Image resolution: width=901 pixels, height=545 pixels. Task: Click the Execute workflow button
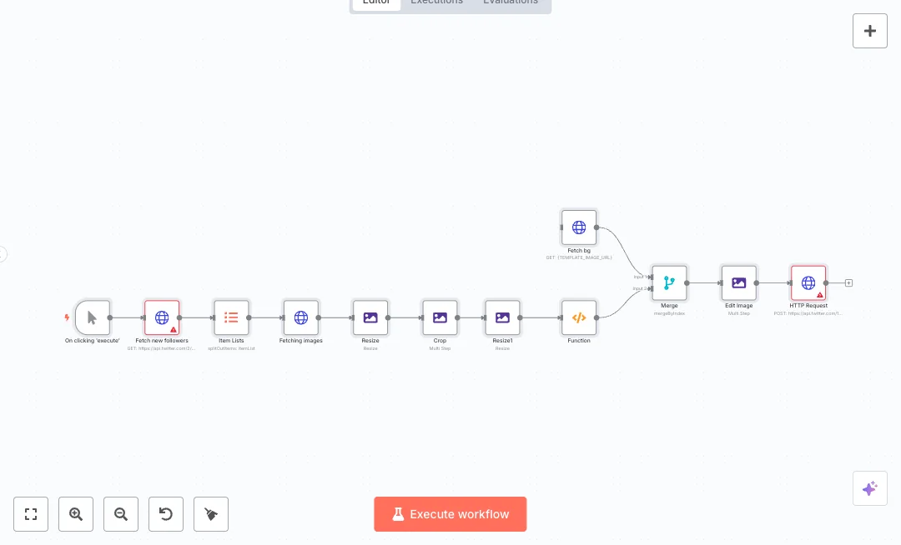point(450,514)
